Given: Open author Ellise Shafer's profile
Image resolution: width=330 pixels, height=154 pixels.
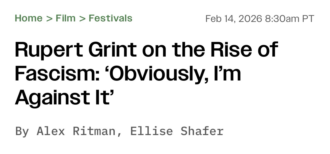Looking at the screenshot, I should pyautogui.click(x=176, y=131).
